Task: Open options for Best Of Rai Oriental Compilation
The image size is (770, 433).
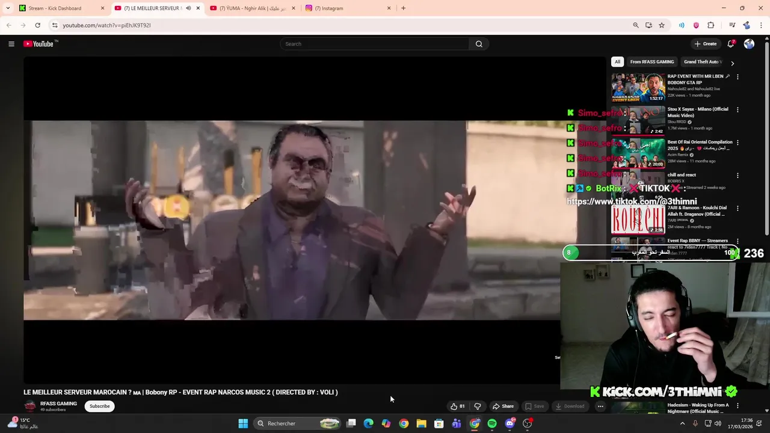Action: pos(738,143)
